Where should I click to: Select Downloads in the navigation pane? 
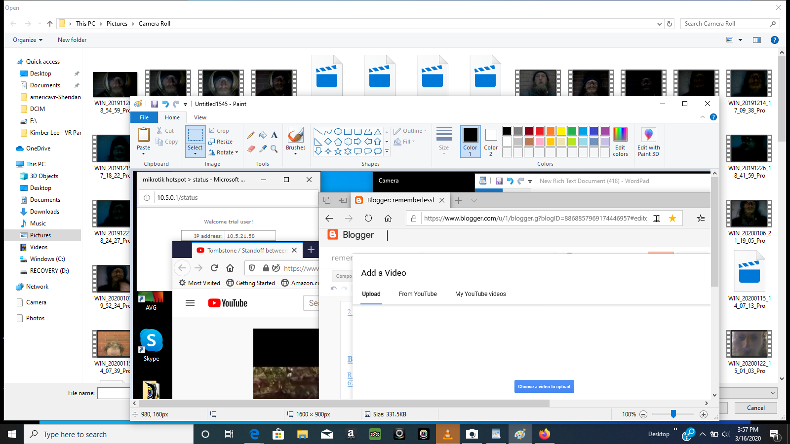pyautogui.click(x=44, y=212)
